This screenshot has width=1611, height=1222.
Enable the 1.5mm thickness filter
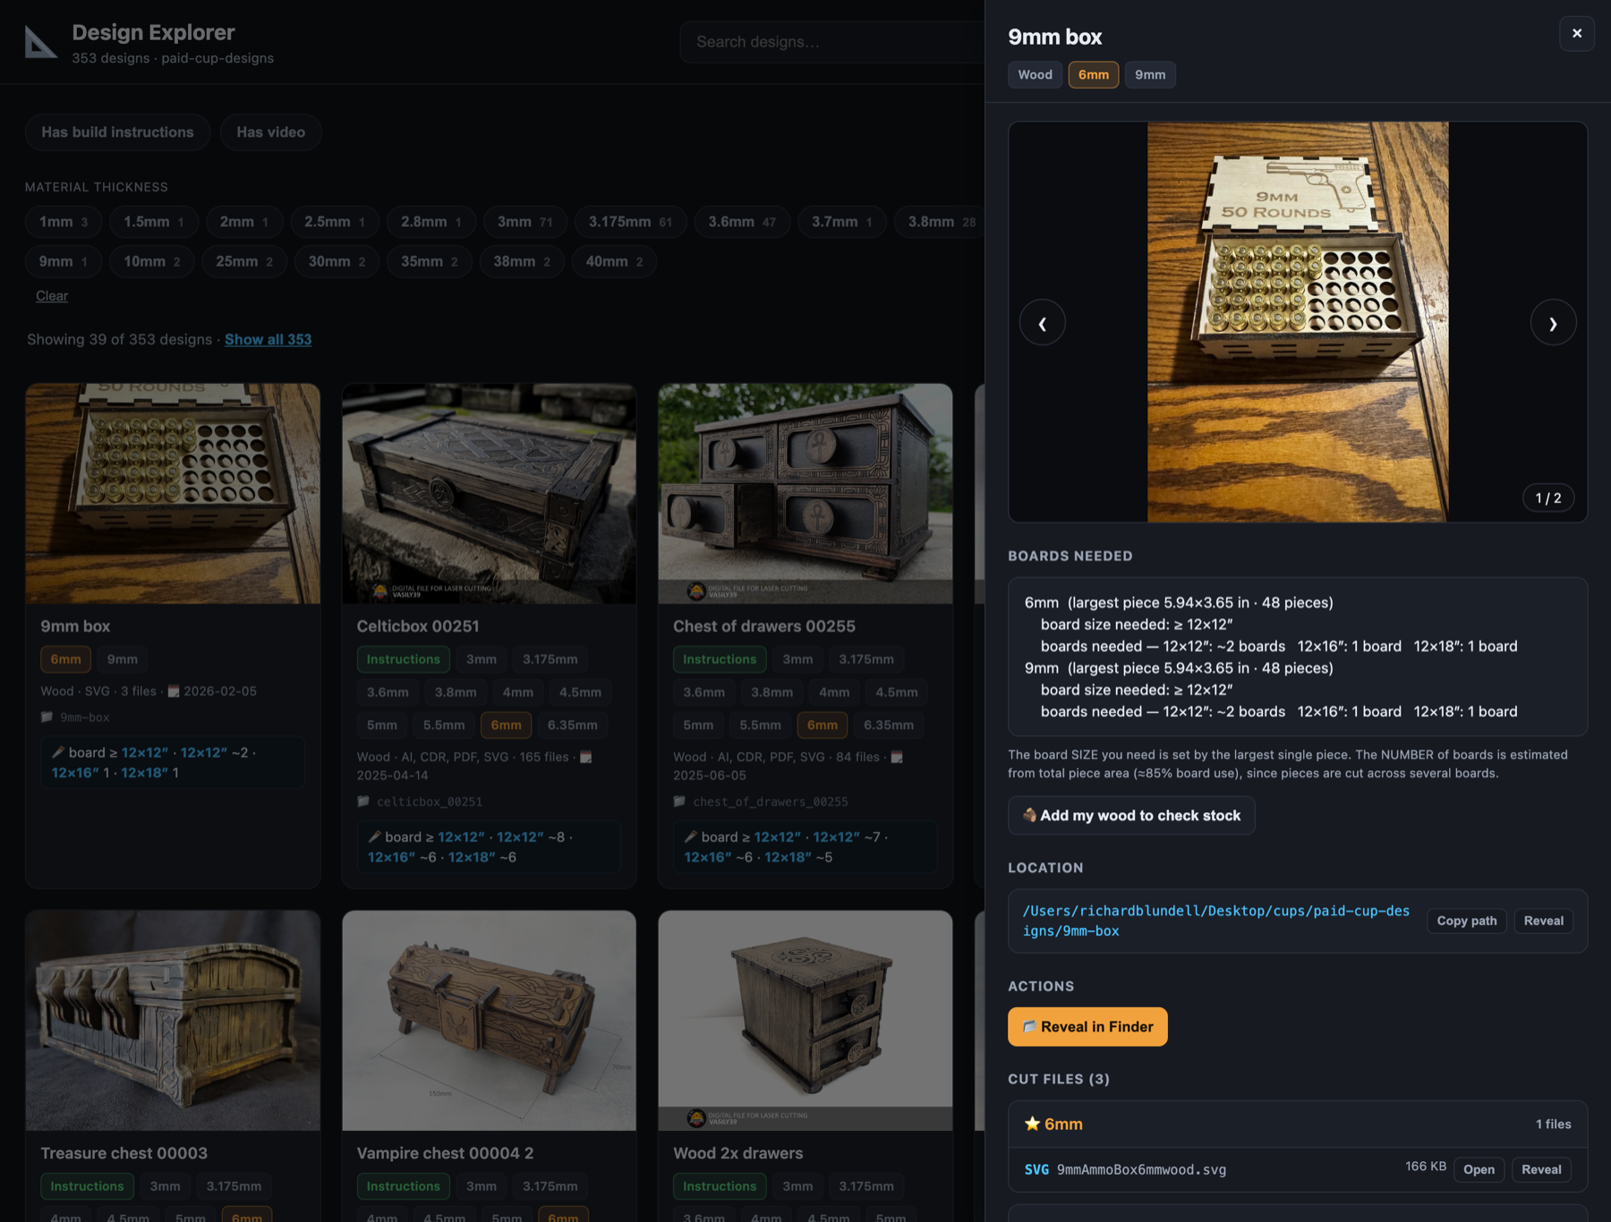153,221
